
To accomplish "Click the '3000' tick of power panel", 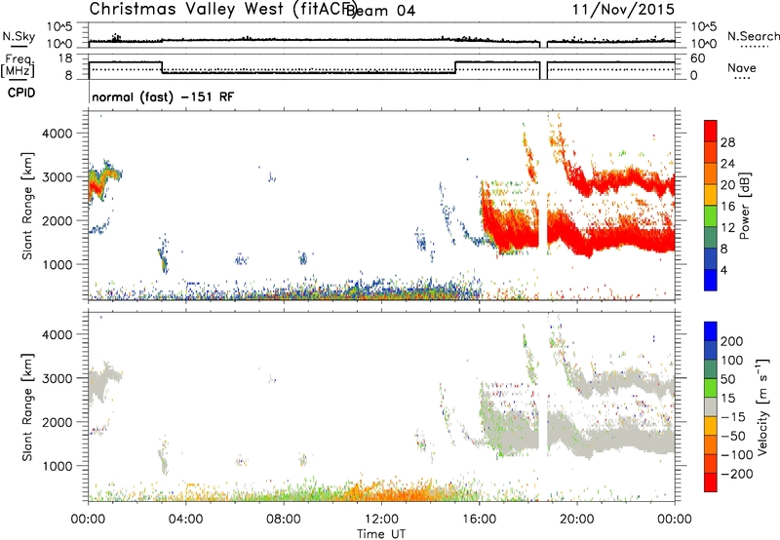I will pyautogui.click(x=57, y=177).
